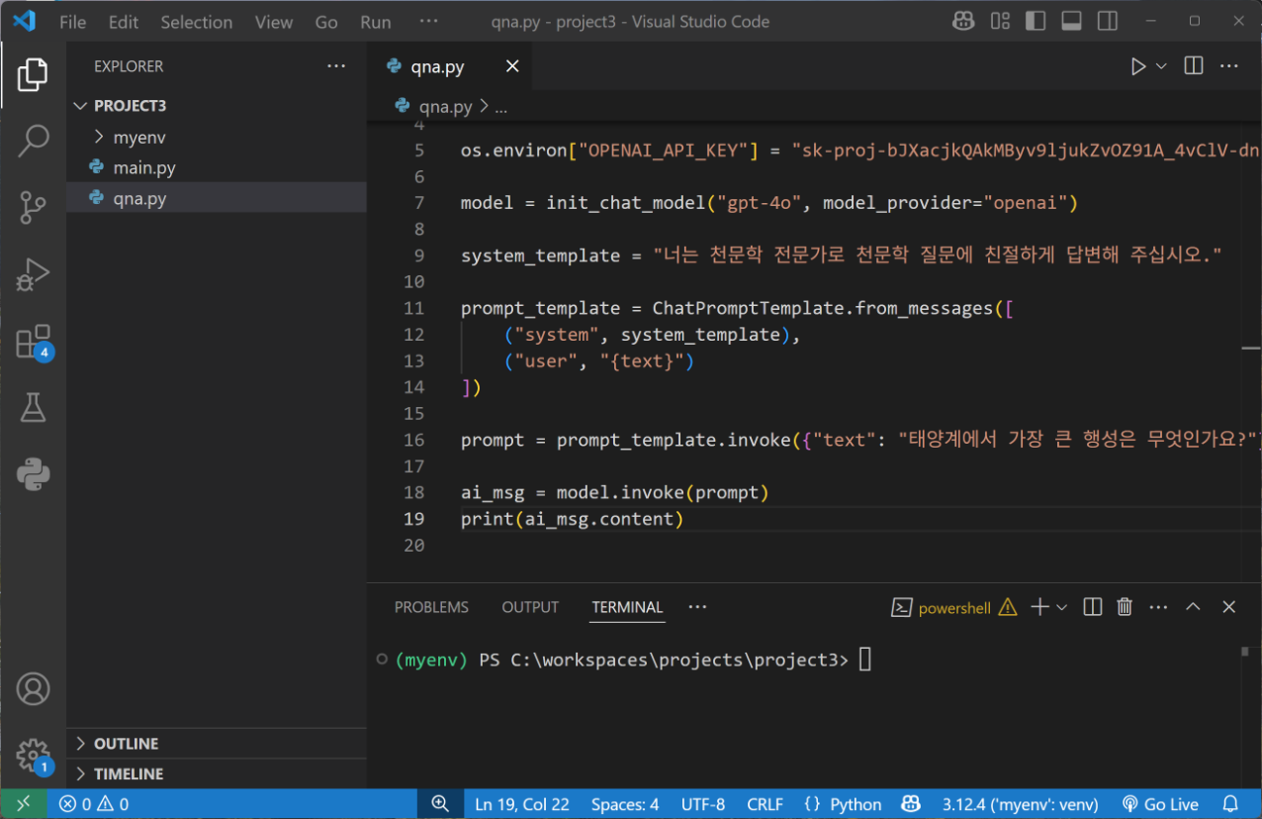Open the Explorer view in activity bar
Screen dimensions: 1262x819
coord(33,75)
